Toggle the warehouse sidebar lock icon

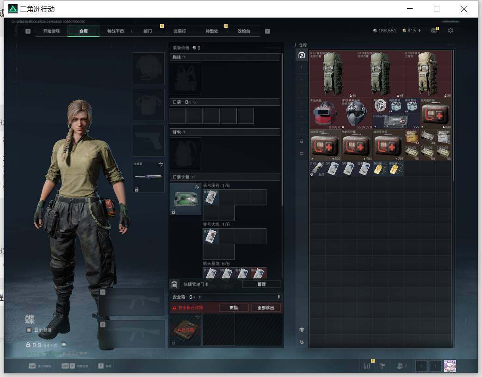tap(302, 141)
